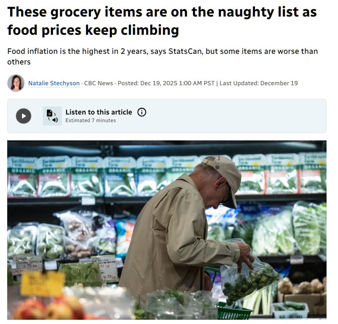Open the info icon beside Listen to this article
Image resolution: width=338 pixels, height=324 pixels.
click(x=142, y=112)
